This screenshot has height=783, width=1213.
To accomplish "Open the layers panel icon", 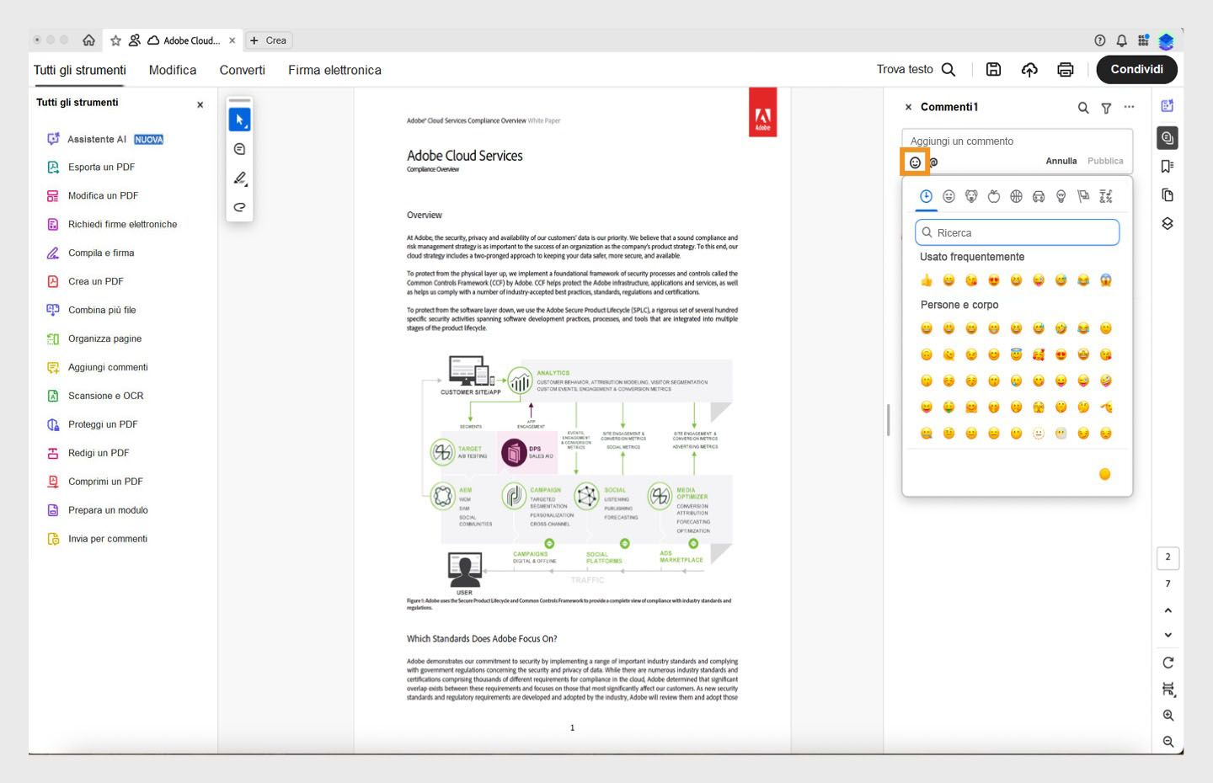I will tap(1168, 224).
